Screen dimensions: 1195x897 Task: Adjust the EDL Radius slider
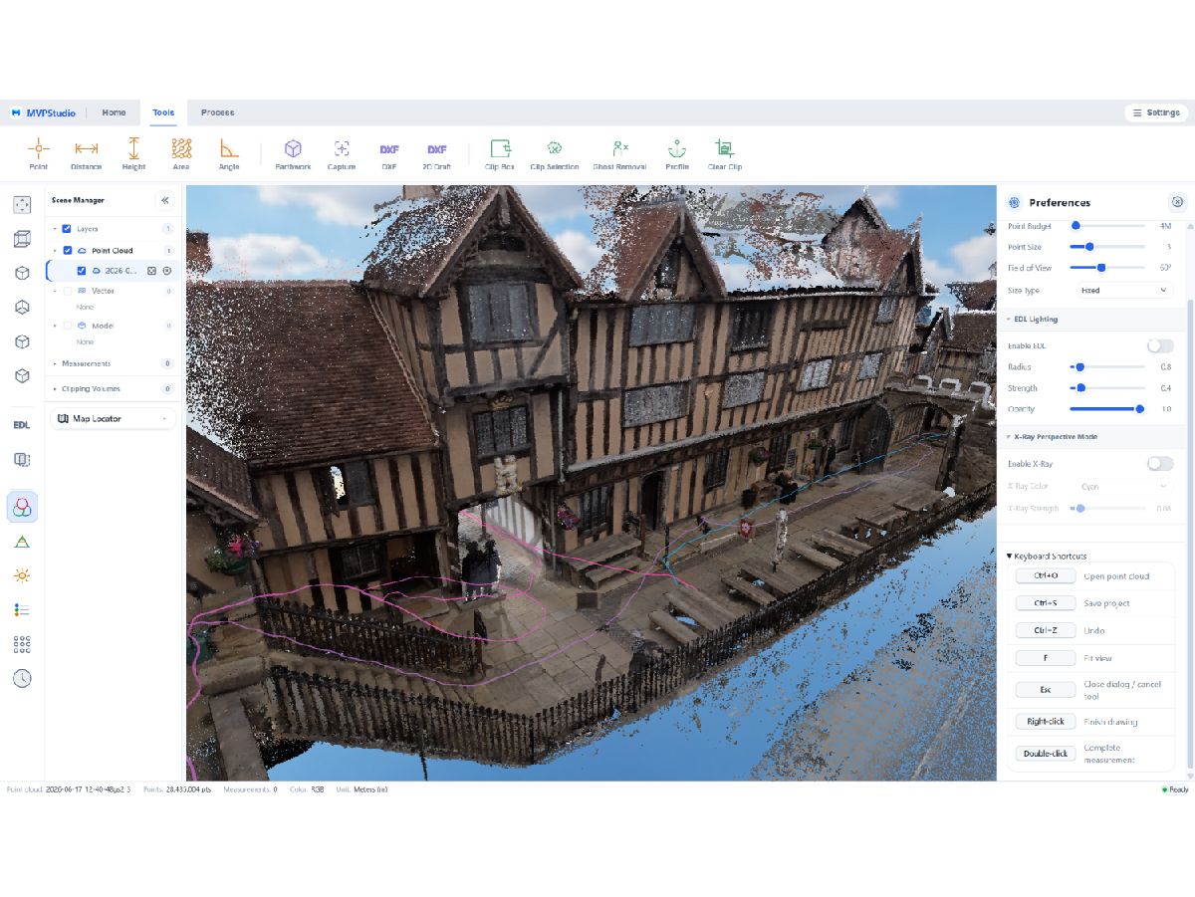click(x=1107, y=367)
